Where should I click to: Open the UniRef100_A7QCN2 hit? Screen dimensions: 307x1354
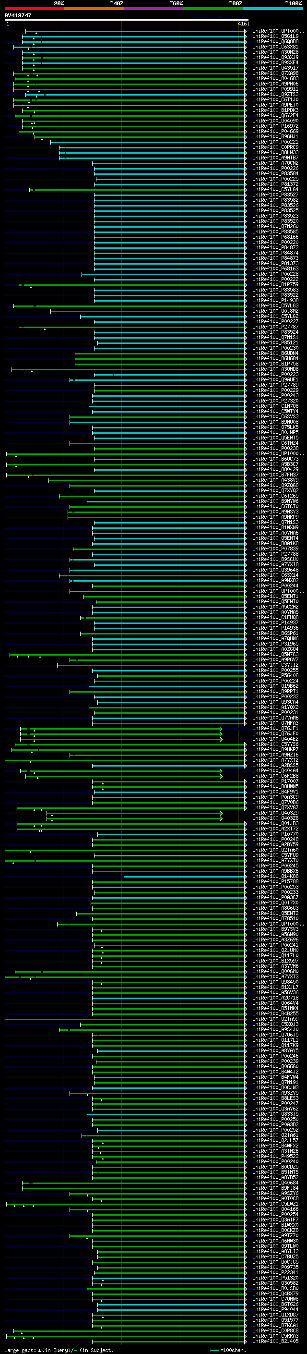(x=275, y=163)
